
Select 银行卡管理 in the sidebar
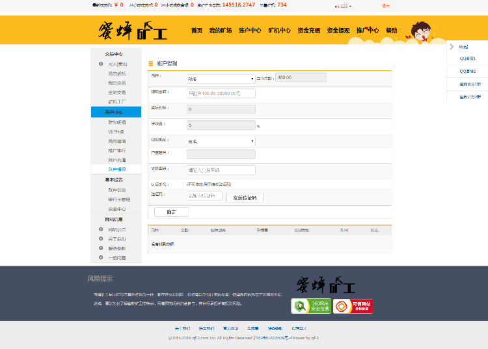click(119, 199)
